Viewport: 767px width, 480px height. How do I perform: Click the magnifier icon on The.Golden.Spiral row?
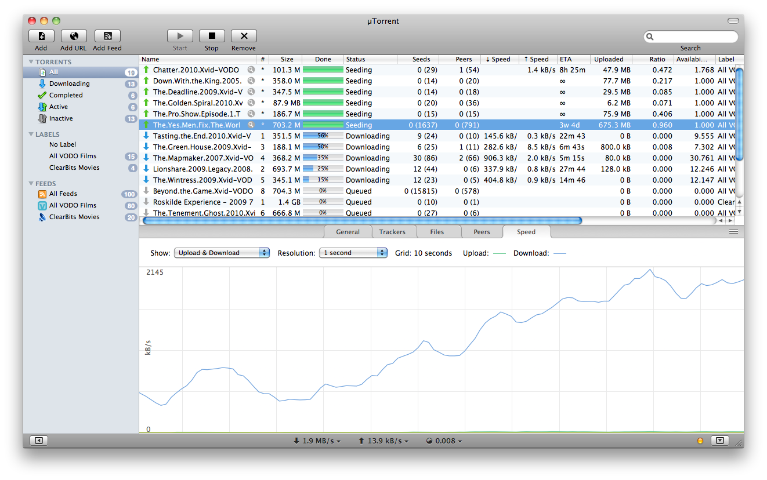251,103
